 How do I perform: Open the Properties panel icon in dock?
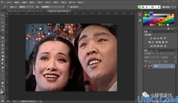[140, 20]
